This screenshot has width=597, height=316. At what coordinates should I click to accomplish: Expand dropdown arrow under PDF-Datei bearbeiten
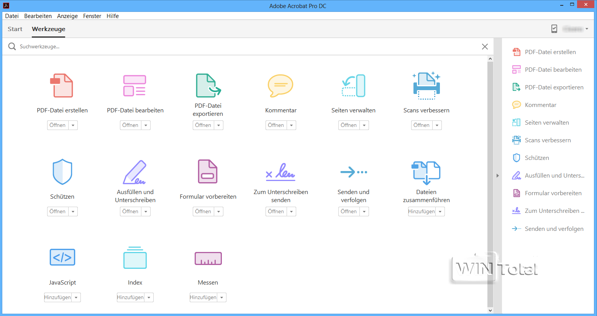[x=146, y=125]
